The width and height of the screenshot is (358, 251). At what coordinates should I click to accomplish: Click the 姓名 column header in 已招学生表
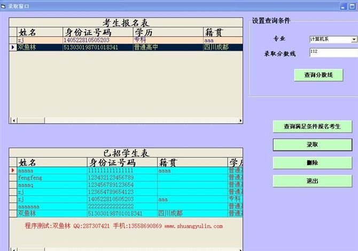[52, 163]
